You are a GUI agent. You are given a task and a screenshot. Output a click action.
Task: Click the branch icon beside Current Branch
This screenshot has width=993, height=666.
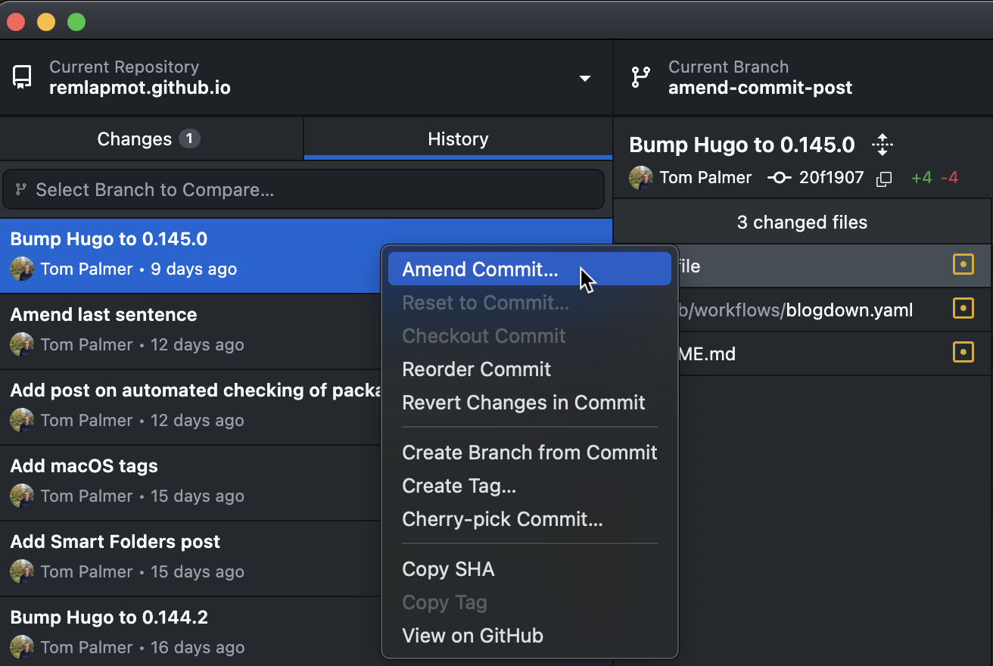[640, 76]
